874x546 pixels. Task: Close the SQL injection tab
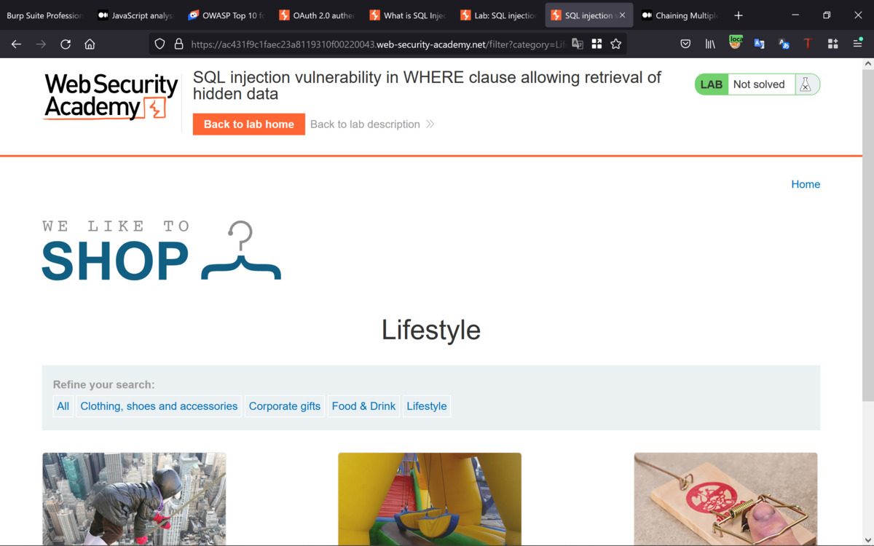622,15
